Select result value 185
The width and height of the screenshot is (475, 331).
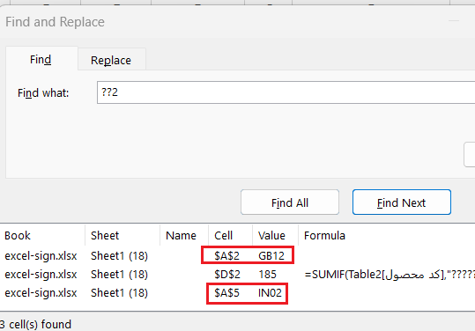coord(267,275)
